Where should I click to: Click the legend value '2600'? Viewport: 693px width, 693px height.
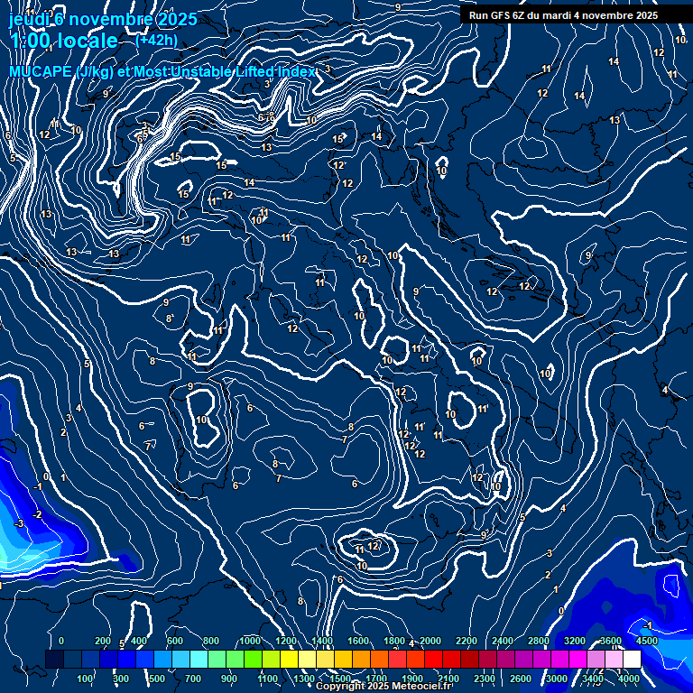pyautogui.click(x=520, y=679)
